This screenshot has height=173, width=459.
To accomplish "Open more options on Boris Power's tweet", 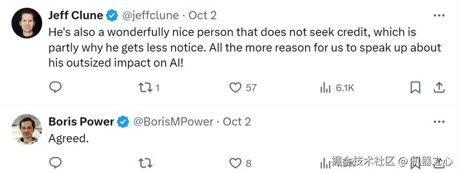I will 439,122.
